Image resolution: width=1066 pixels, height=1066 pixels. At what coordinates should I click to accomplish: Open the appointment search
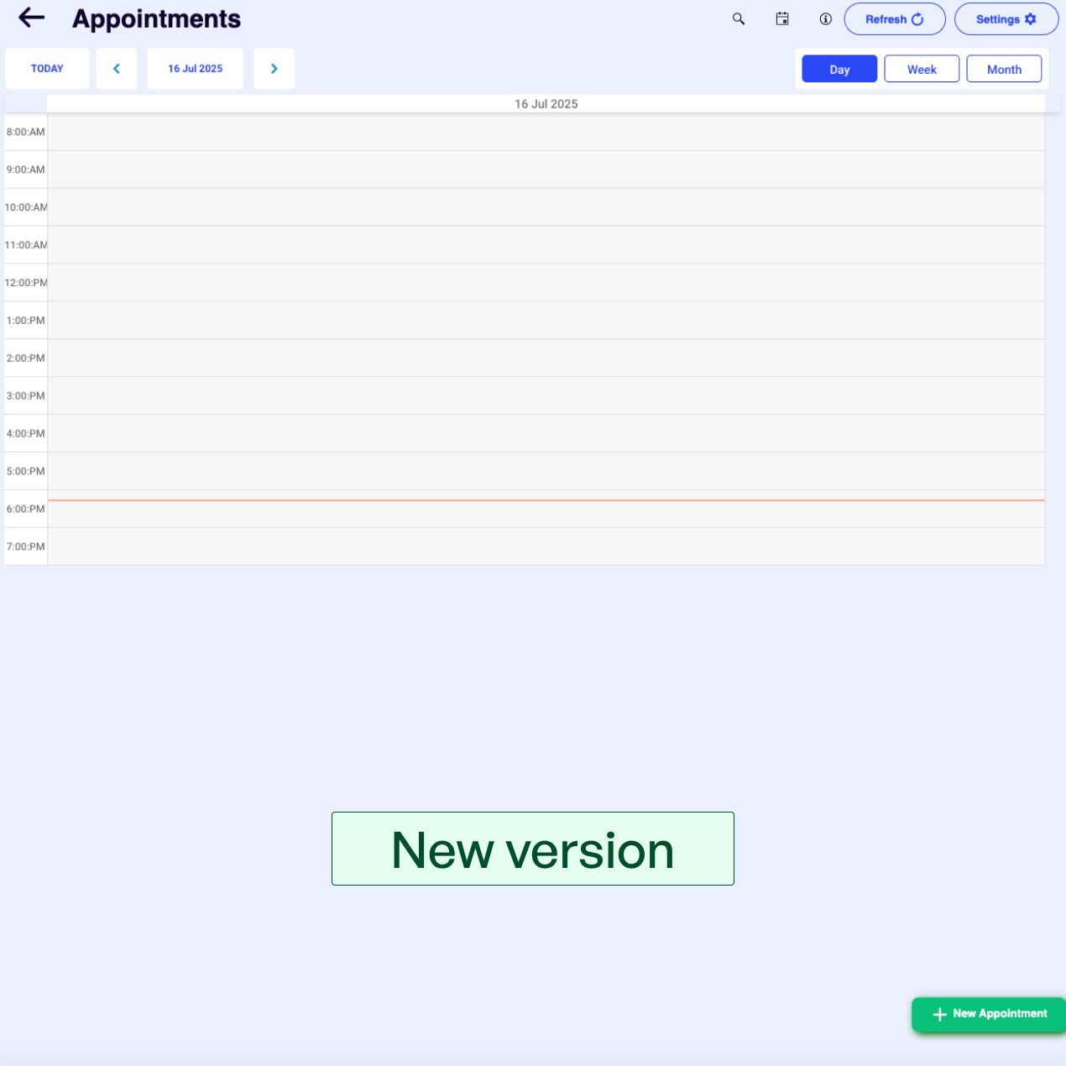pyautogui.click(x=738, y=18)
